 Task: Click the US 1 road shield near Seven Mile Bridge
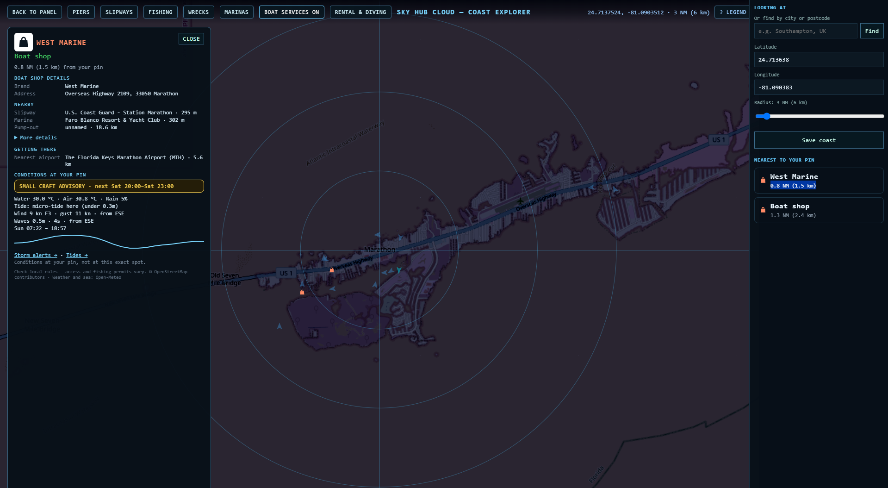pos(286,273)
